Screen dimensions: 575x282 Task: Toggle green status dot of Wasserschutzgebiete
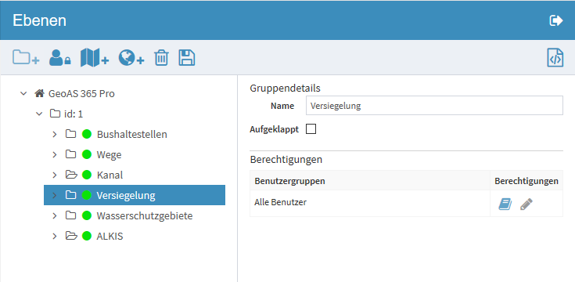click(x=87, y=215)
